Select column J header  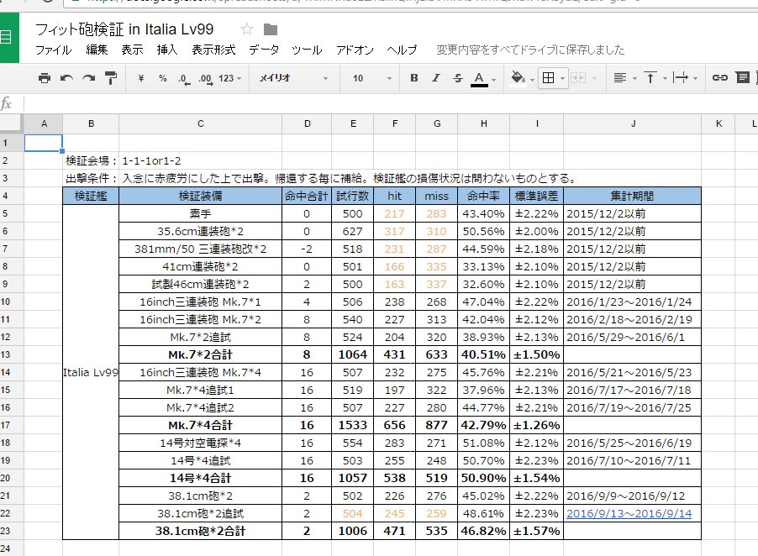point(633,123)
